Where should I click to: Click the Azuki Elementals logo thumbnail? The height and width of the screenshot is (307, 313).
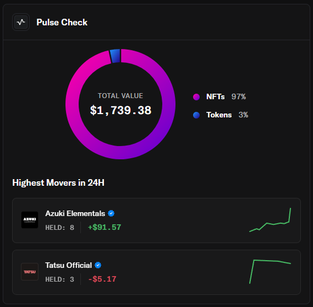(x=30, y=220)
